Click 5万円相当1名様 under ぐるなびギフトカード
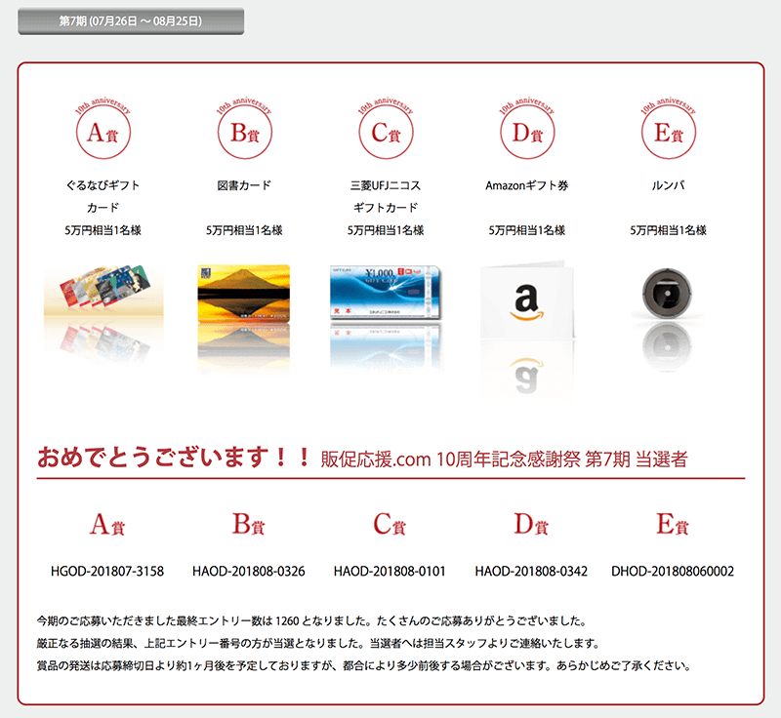The width and height of the screenshot is (781, 718). (103, 230)
